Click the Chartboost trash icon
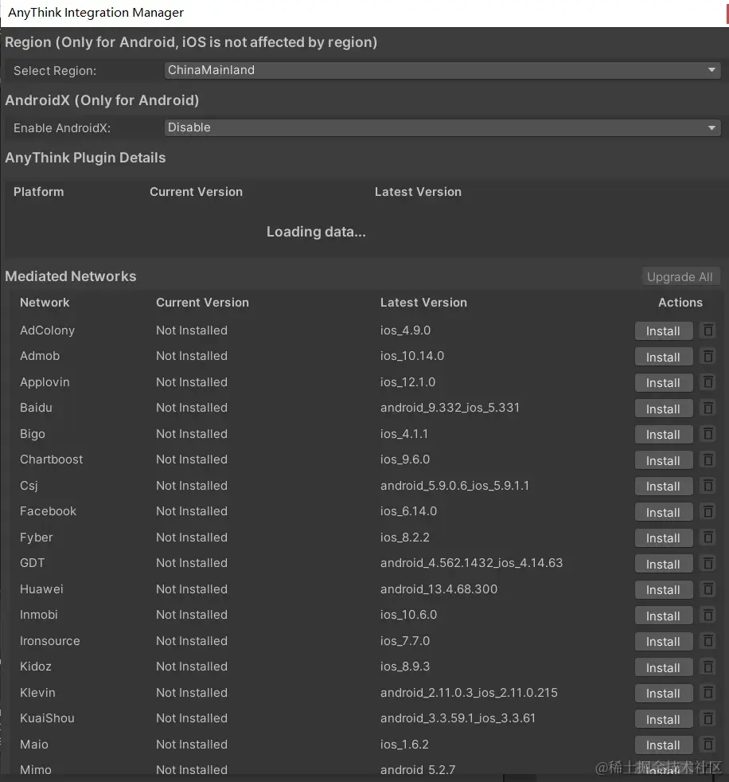The image size is (729, 782). pos(708,459)
